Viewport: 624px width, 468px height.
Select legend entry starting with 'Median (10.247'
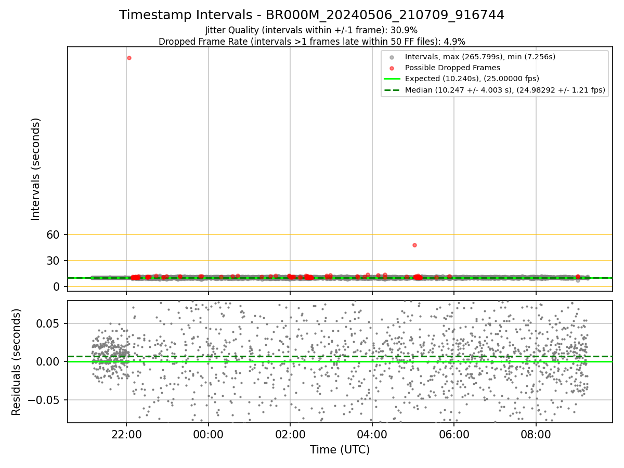pyautogui.click(x=505, y=90)
